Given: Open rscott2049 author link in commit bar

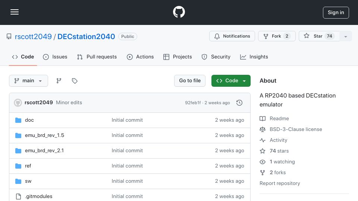Looking at the screenshot, I should point(38,103).
